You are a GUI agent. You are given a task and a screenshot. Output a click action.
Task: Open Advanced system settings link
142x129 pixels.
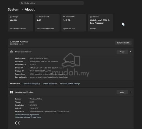point(70,84)
